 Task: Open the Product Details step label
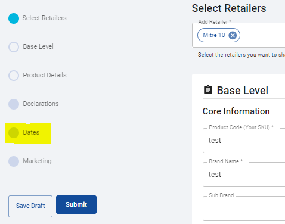45,75
